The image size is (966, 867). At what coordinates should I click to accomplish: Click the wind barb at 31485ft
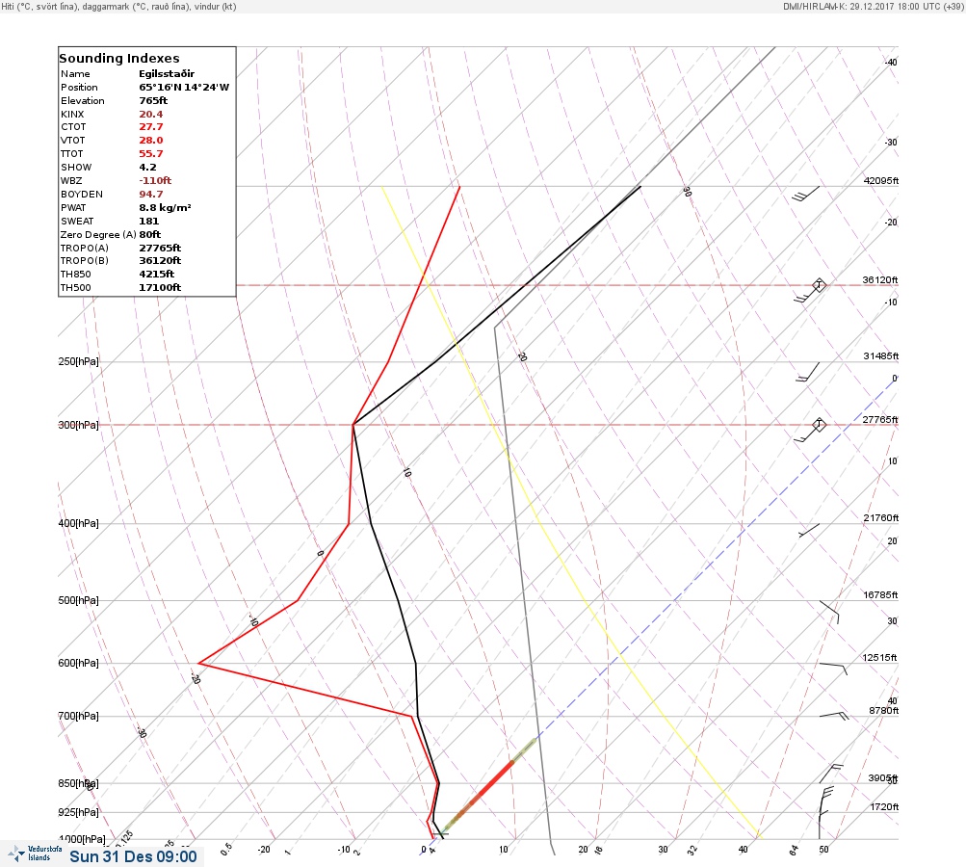808,372
